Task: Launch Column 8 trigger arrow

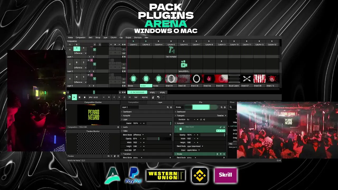Action: click(209, 41)
